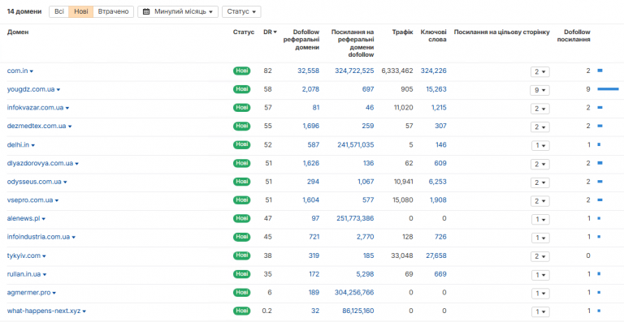Open the Статус filter dropdown
This screenshot has width=624, height=322.
[x=241, y=11]
